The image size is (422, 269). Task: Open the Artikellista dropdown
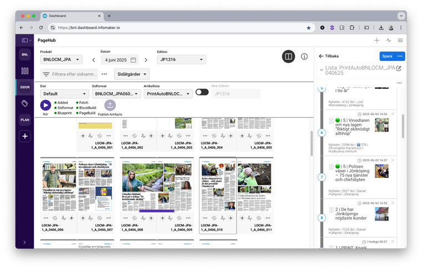pyautogui.click(x=168, y=94)
